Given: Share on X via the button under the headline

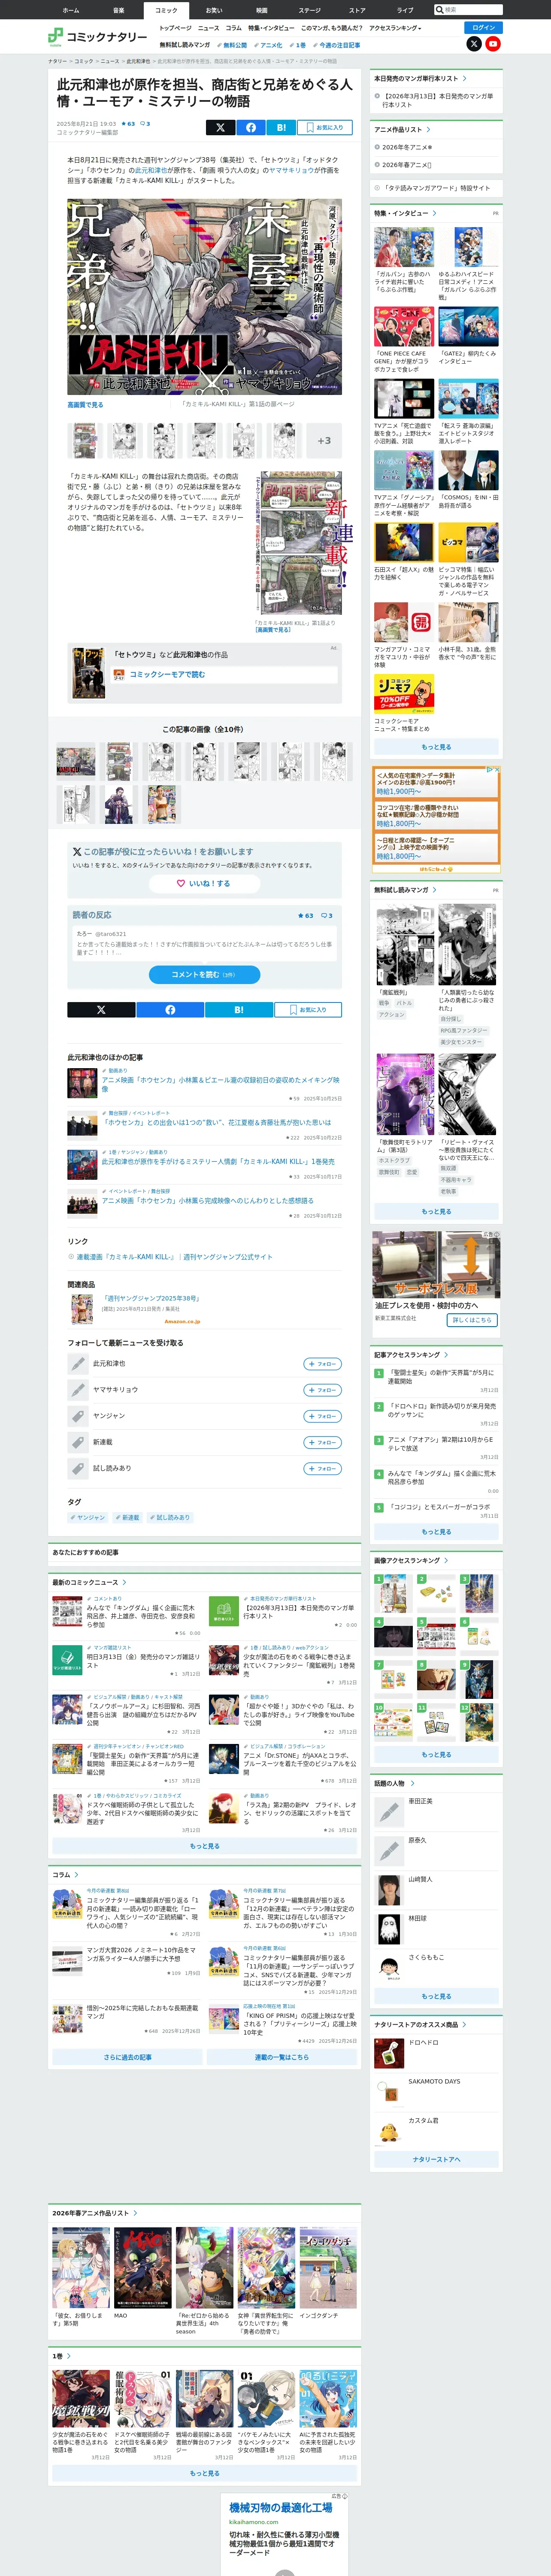Looking at the screenshot, I should point(220,127).
